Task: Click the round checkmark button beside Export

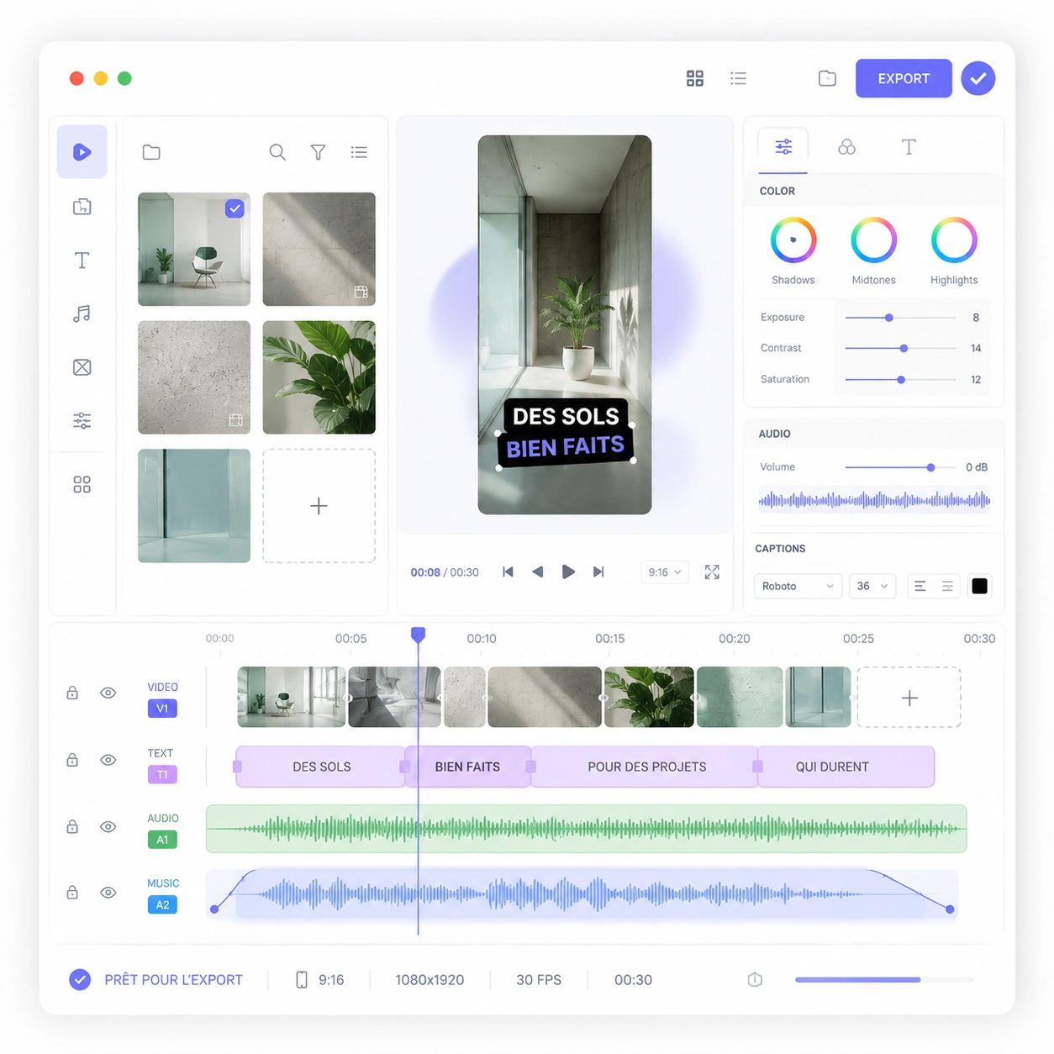Action: coord(978,78)
